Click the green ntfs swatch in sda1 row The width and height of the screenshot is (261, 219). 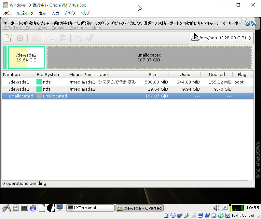click(39, 82)
